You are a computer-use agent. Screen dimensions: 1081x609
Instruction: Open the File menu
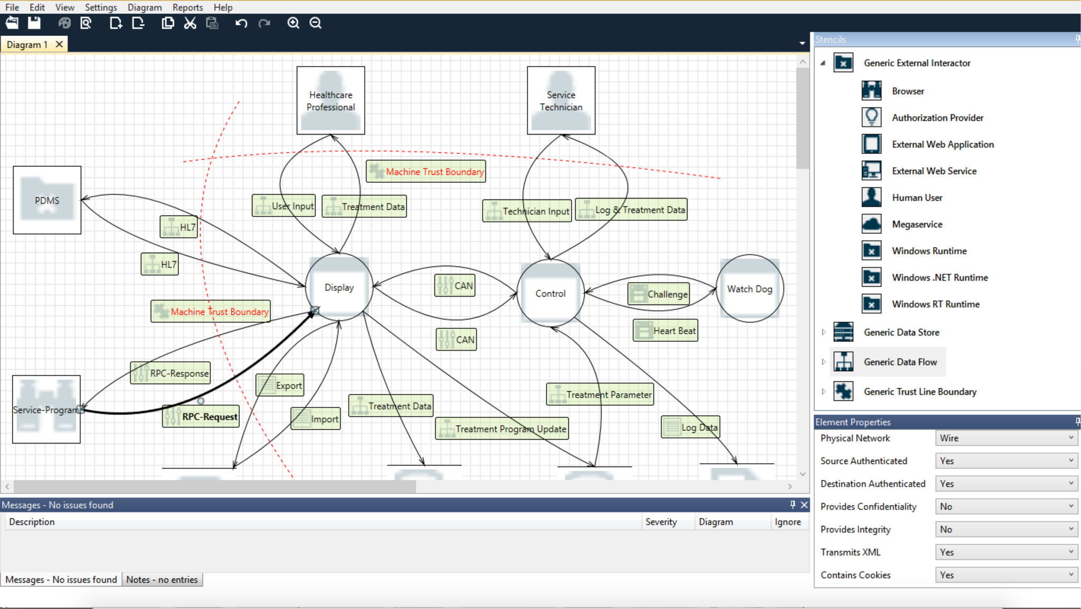[x=12, y=7]
